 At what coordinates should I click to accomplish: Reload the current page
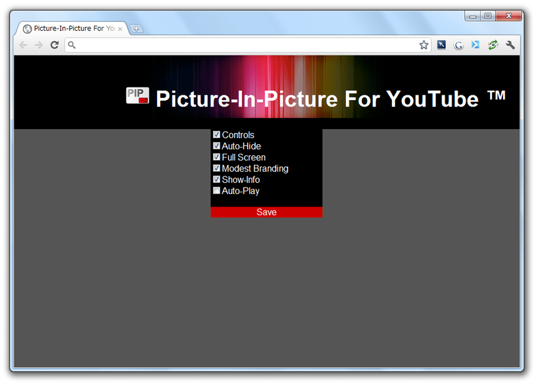point(55,45)
